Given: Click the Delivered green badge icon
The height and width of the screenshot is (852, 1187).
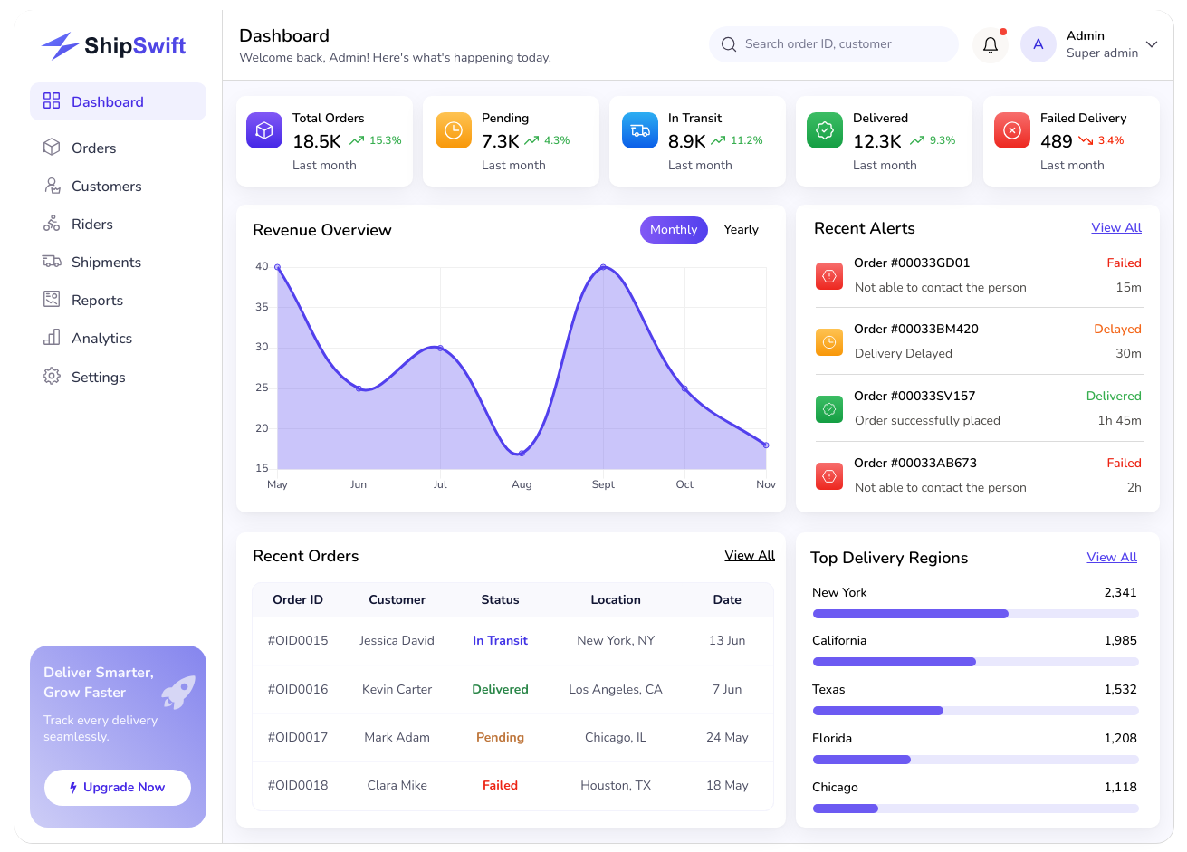Looking at the screenshot, I should click(825, 130).
